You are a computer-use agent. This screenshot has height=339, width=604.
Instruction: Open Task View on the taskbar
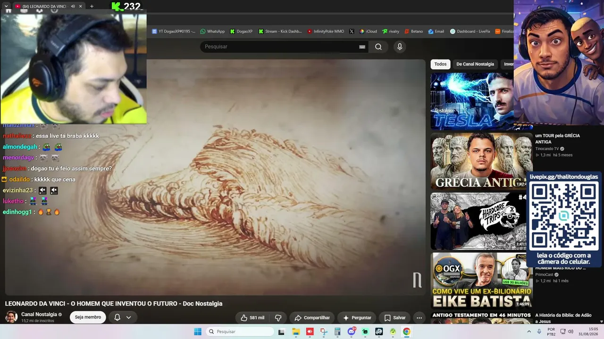point(281,331)
